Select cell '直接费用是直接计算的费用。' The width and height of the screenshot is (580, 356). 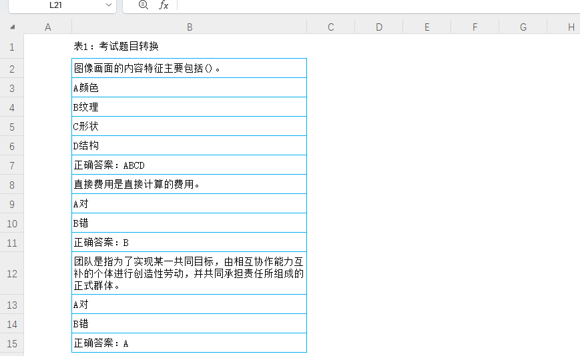tap(190, 184)
